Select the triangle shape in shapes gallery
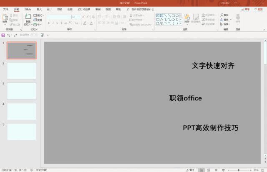 (x=161, y=20)
